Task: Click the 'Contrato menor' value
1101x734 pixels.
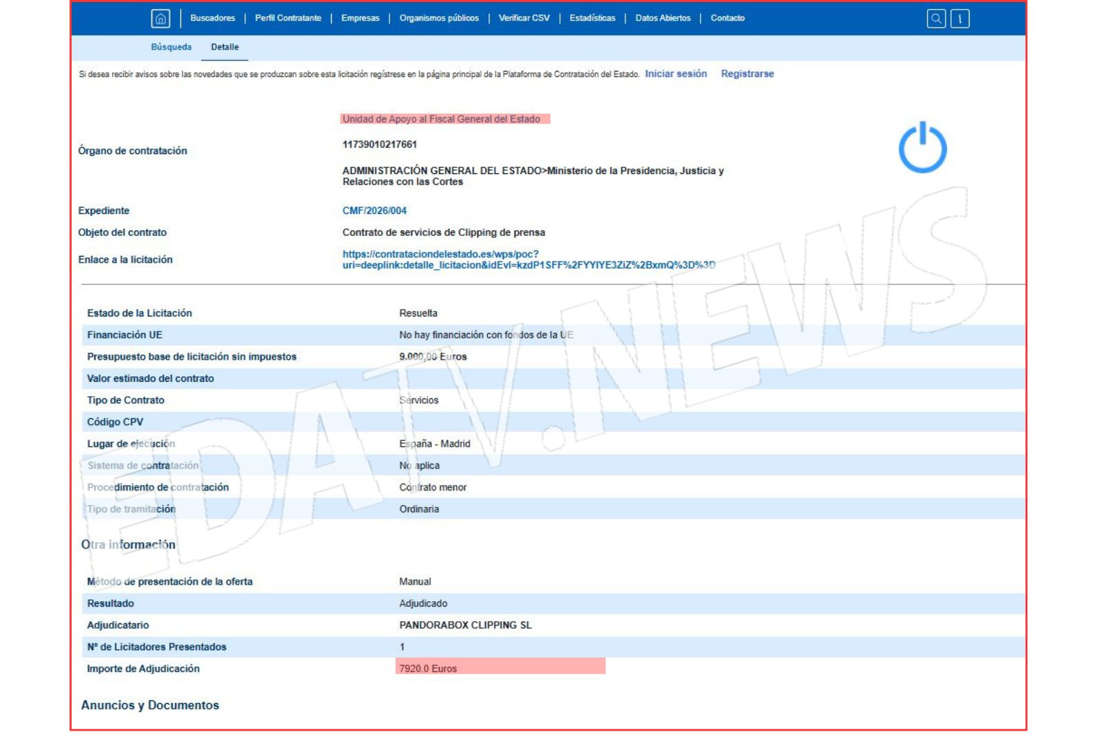Action: coord(433,487)
